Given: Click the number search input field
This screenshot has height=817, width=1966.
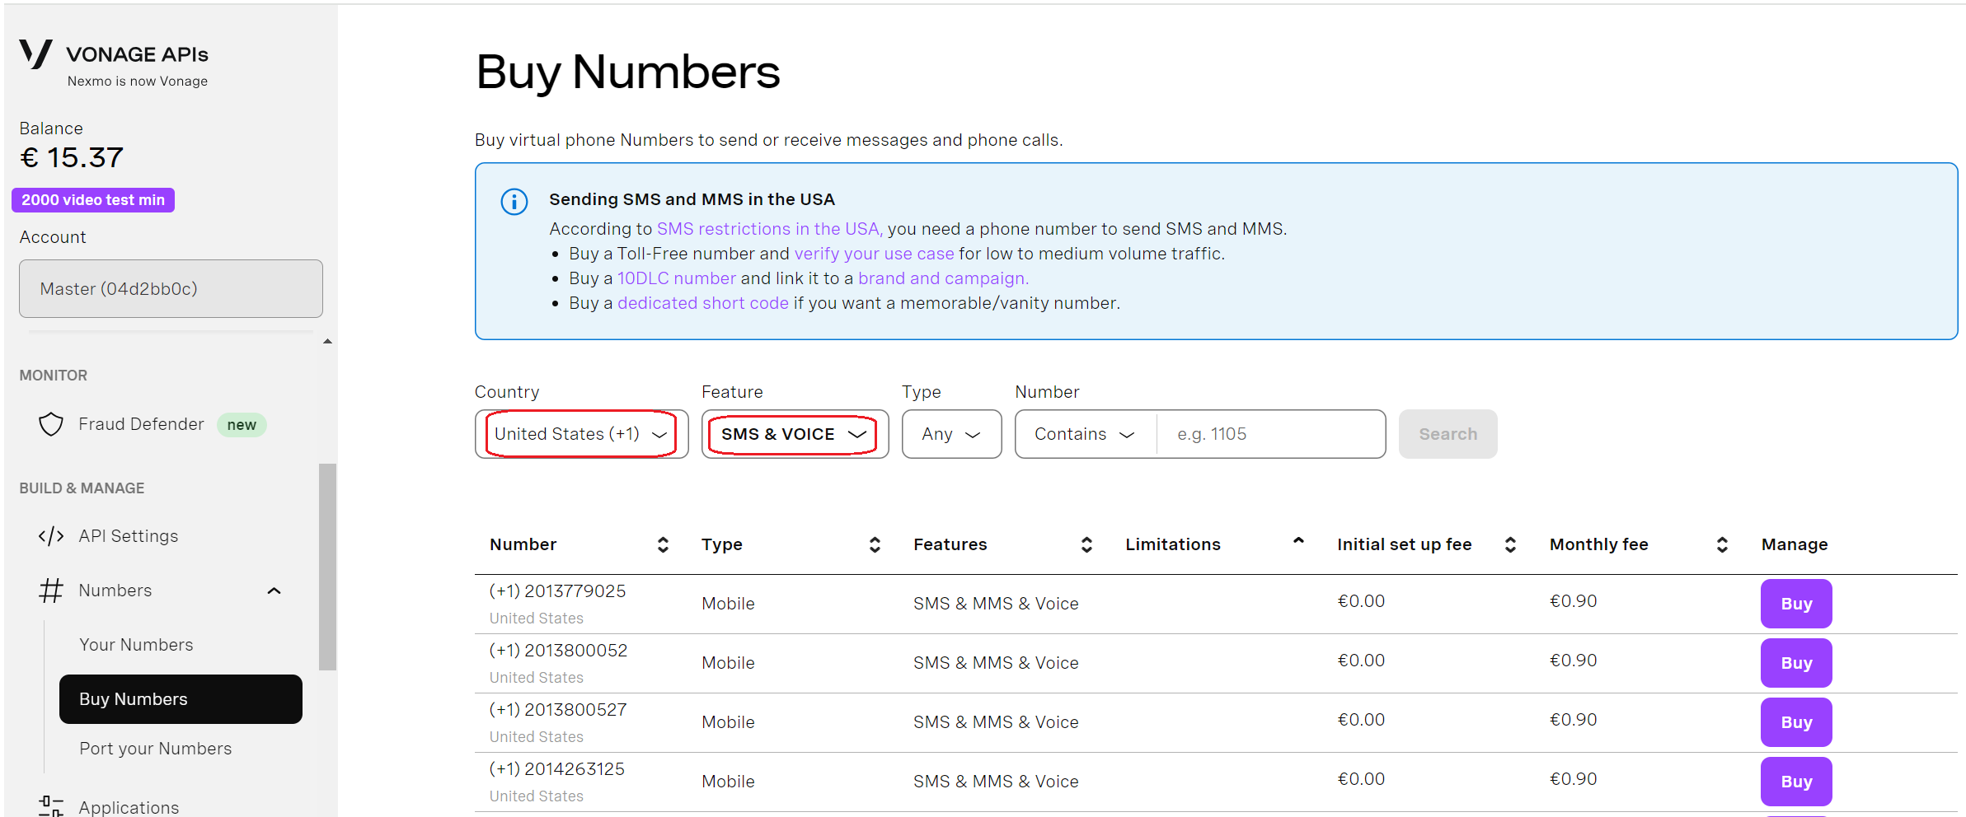Looking at the screenshot, I should pos(1269,434).
